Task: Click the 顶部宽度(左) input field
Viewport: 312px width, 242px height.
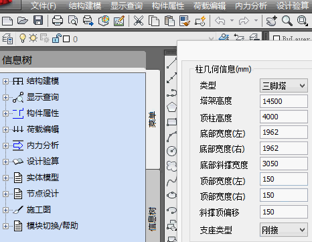Action: pos(284,179)
